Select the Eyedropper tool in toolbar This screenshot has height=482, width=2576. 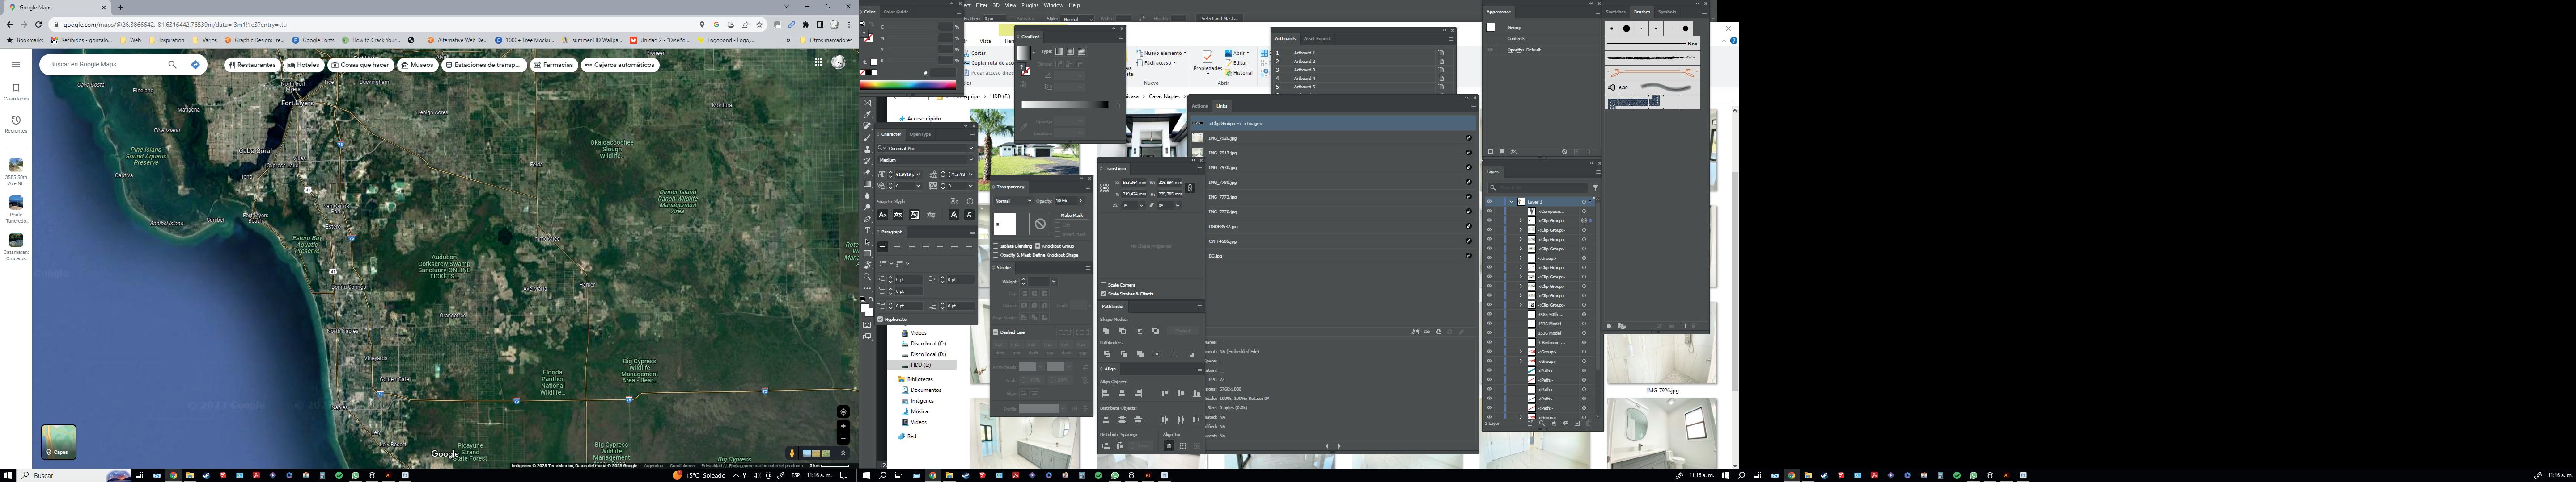click(867, 115)
